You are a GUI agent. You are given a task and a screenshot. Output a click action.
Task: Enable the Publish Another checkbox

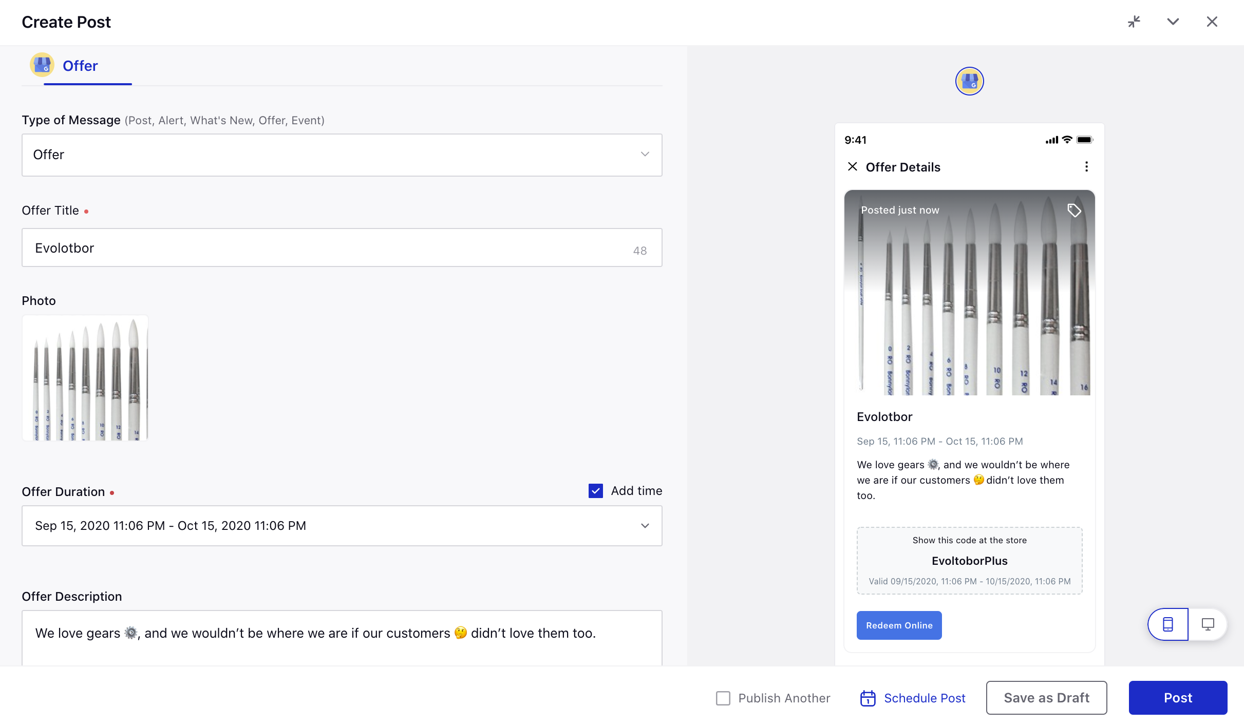(x=724, y=697)
